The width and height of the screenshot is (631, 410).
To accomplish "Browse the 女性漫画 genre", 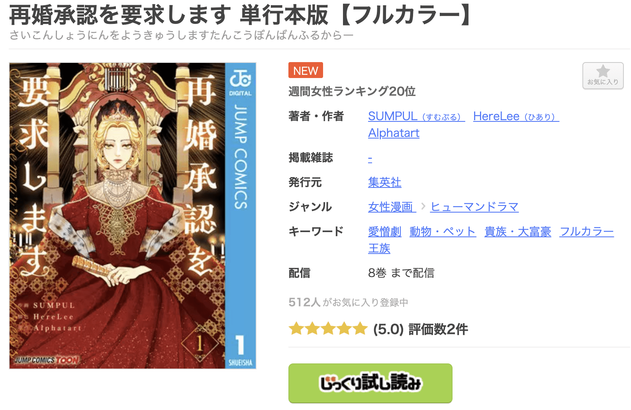I will (x=392, y=207).
